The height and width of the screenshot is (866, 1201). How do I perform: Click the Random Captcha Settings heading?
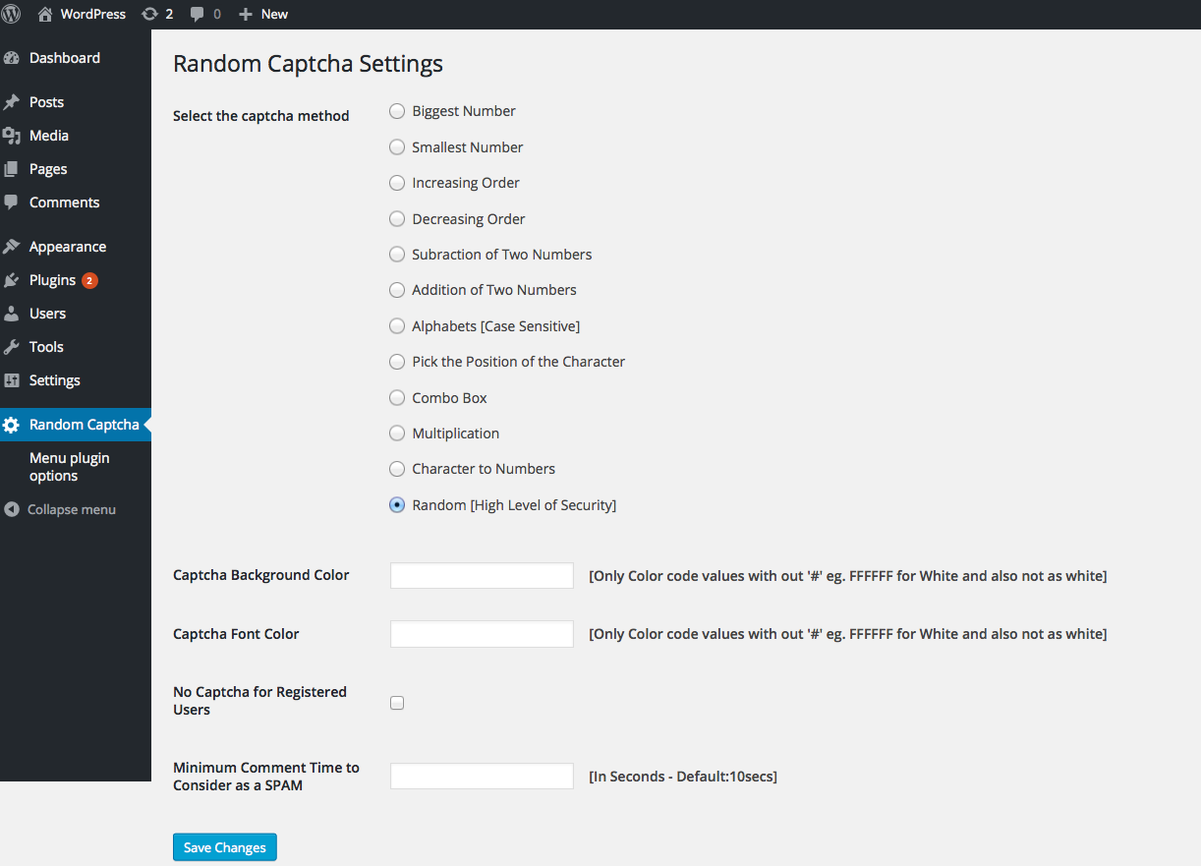tap(308, 64)
